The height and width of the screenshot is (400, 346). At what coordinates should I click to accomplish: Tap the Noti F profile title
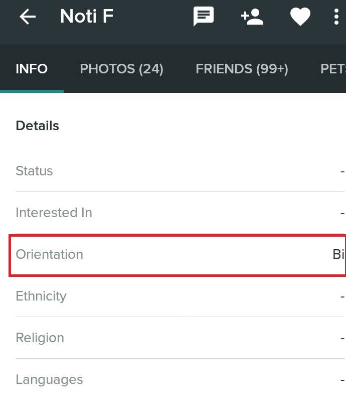click(x=87, y=16)
